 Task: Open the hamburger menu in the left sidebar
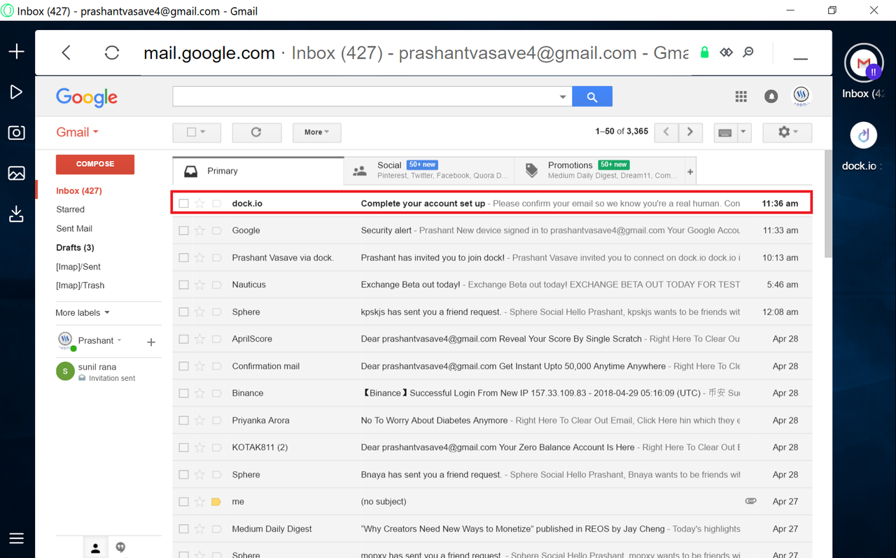(x=17, y=538)
